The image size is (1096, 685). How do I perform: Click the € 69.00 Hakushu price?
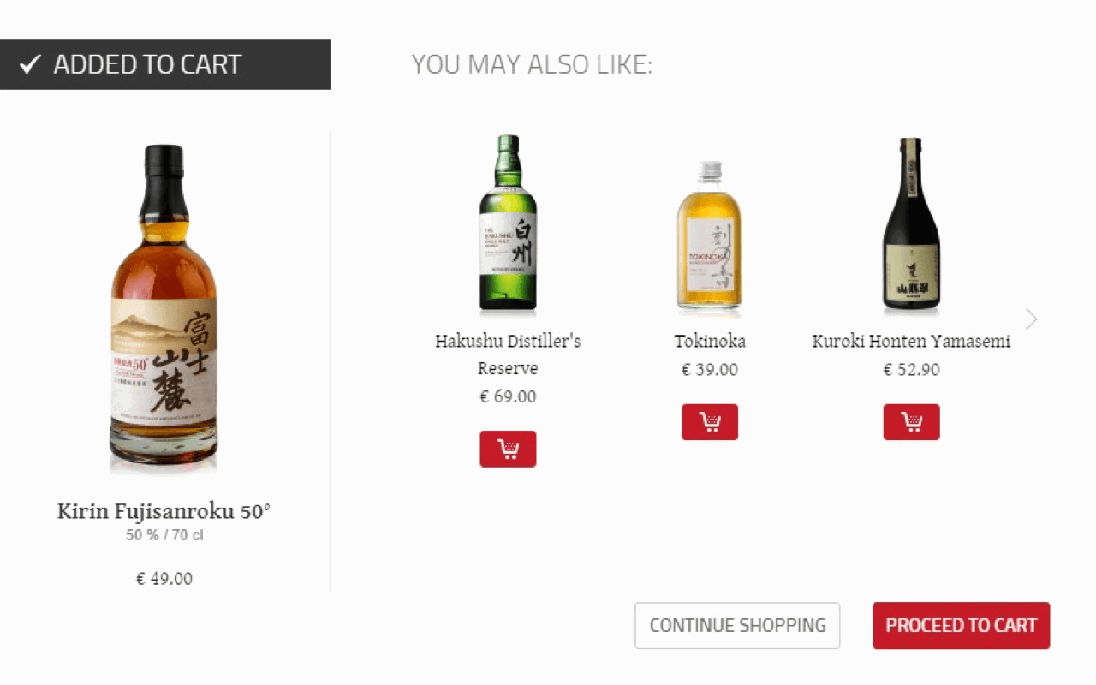508,396
